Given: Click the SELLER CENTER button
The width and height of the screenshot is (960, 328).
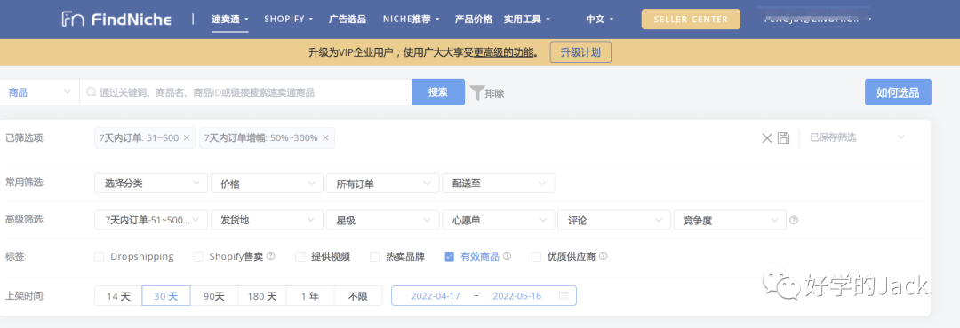Looking at the screenshot, I should 691,19.
